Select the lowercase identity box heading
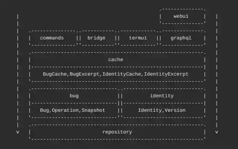 pos(162,96)
